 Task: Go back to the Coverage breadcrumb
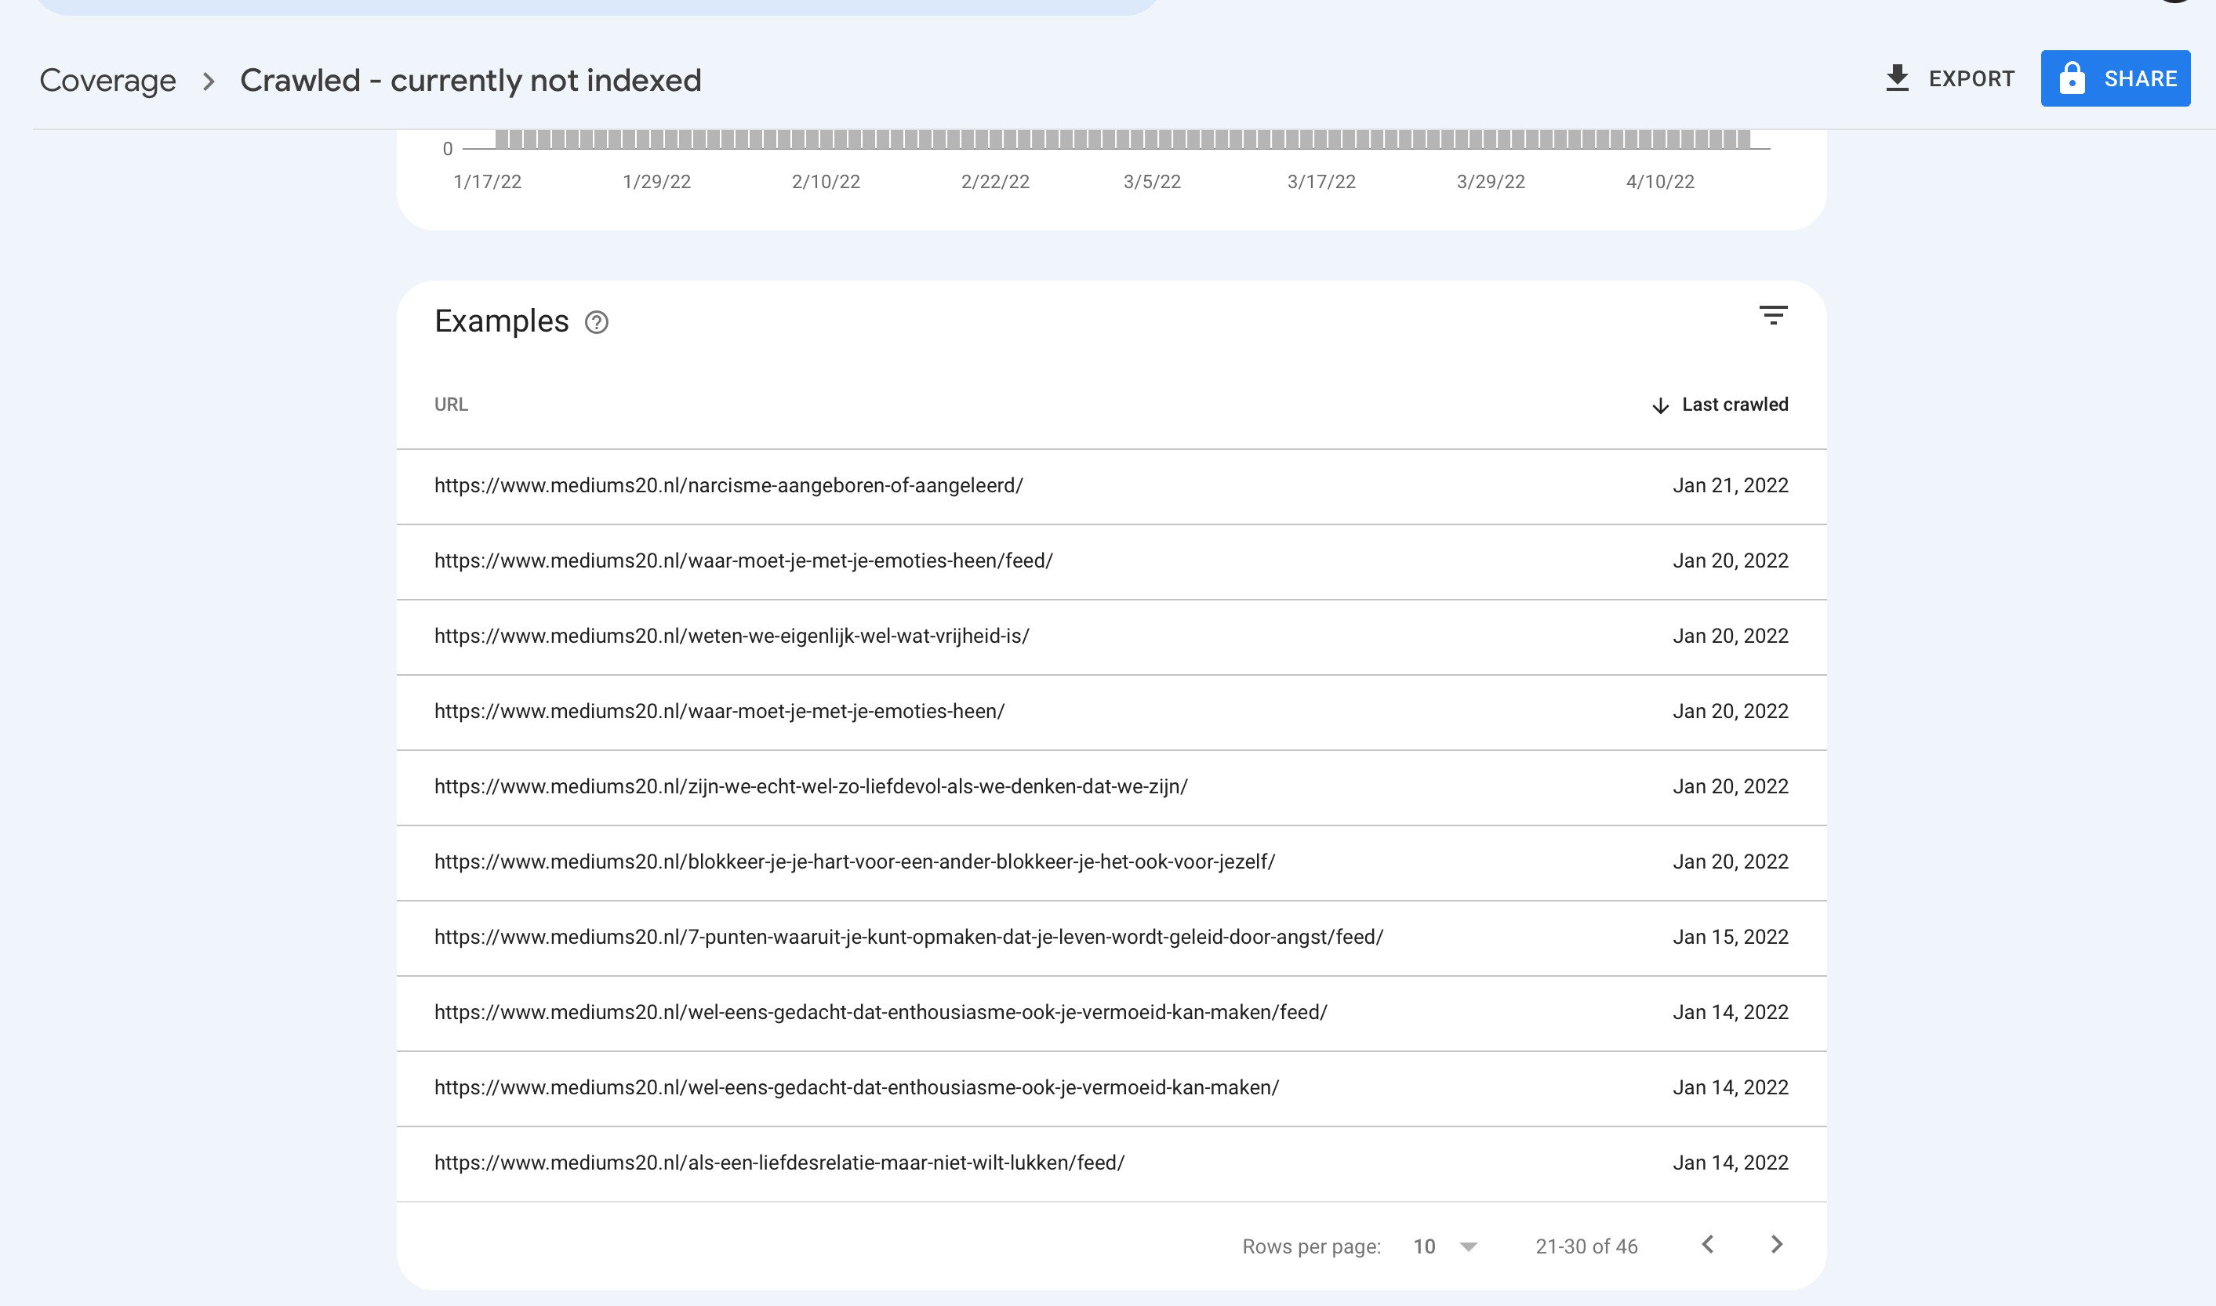tap(108, 80)
